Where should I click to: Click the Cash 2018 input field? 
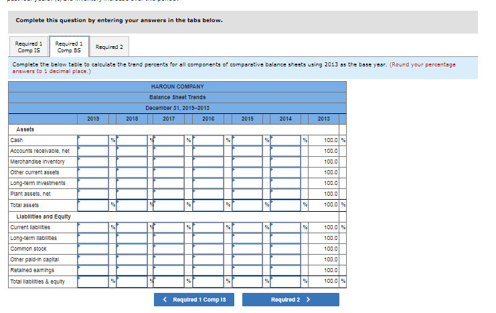(132, 140)
